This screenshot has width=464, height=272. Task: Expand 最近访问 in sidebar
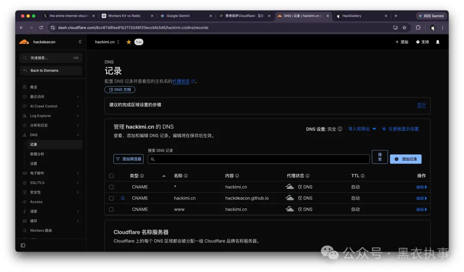51,97
